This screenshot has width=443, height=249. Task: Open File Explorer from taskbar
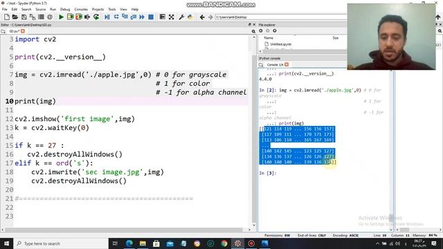[x=143, y=243]
